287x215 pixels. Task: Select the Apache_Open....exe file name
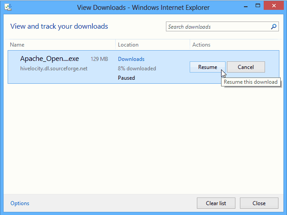pos(49,59)
